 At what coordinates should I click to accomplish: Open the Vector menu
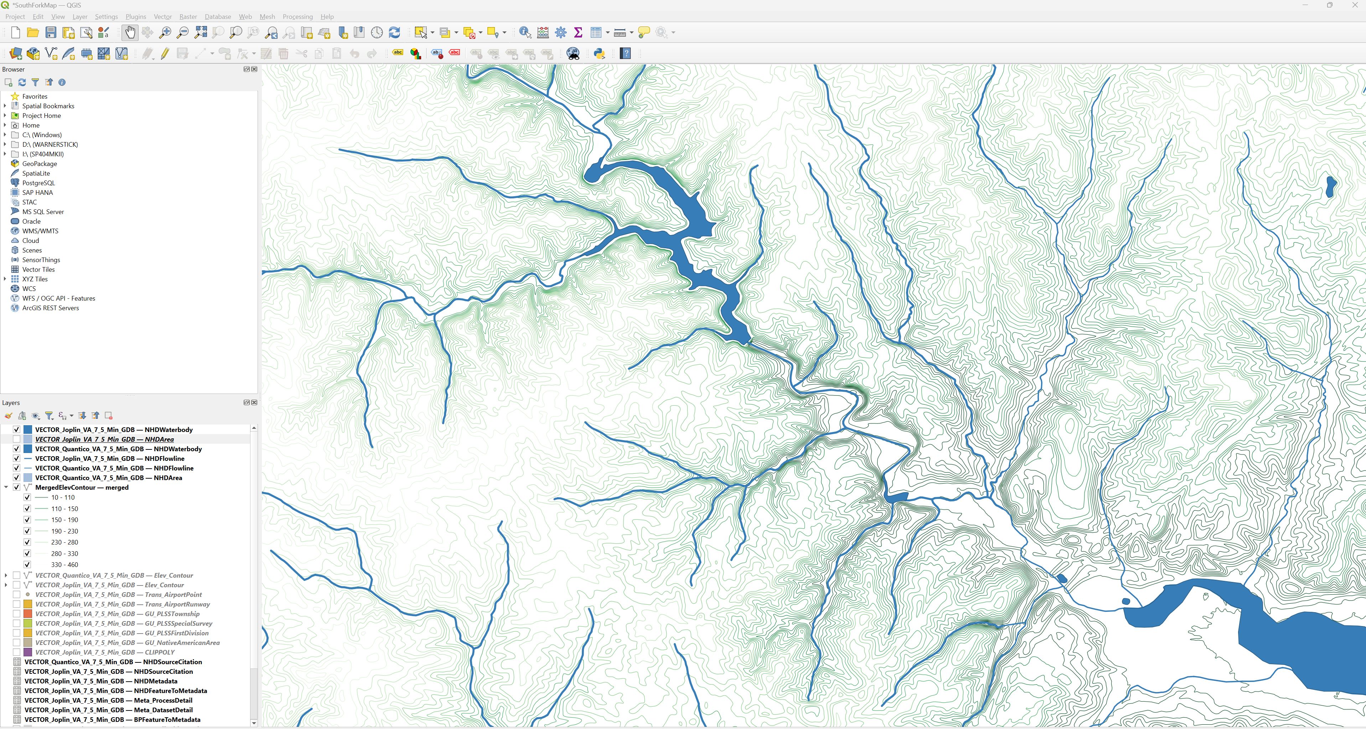click(x=163, y=16)
